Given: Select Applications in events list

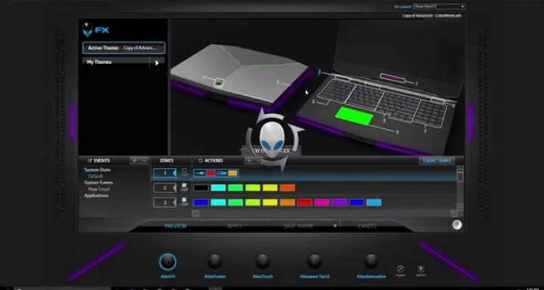Looking at the screenshot, I should 96,196.
